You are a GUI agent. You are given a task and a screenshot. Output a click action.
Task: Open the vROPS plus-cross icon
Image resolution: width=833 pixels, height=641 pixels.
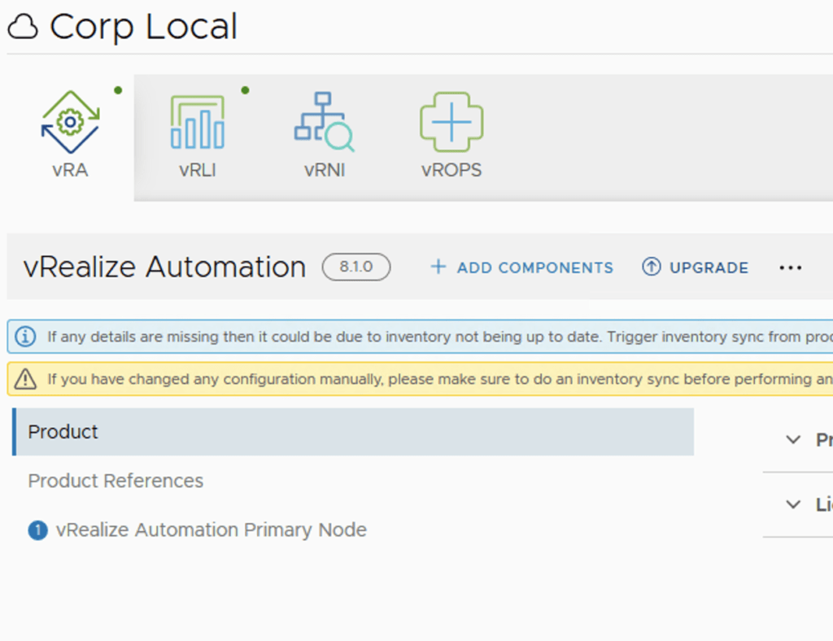[x=451, y=122]
